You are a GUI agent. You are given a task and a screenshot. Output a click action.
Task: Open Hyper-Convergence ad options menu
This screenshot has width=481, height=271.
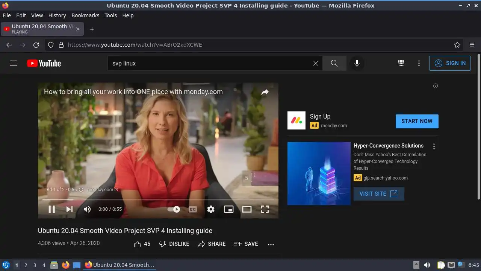click(x=434, y=146)
